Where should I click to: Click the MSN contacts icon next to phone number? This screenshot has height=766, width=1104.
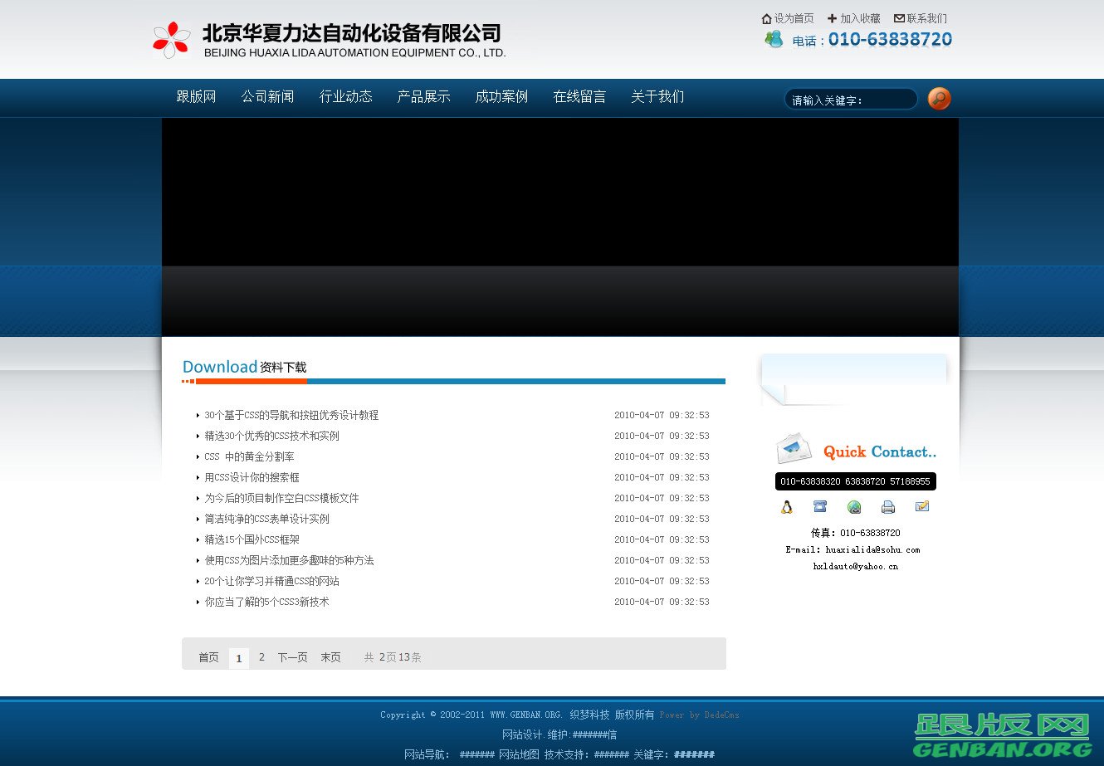tap(774, 39)
